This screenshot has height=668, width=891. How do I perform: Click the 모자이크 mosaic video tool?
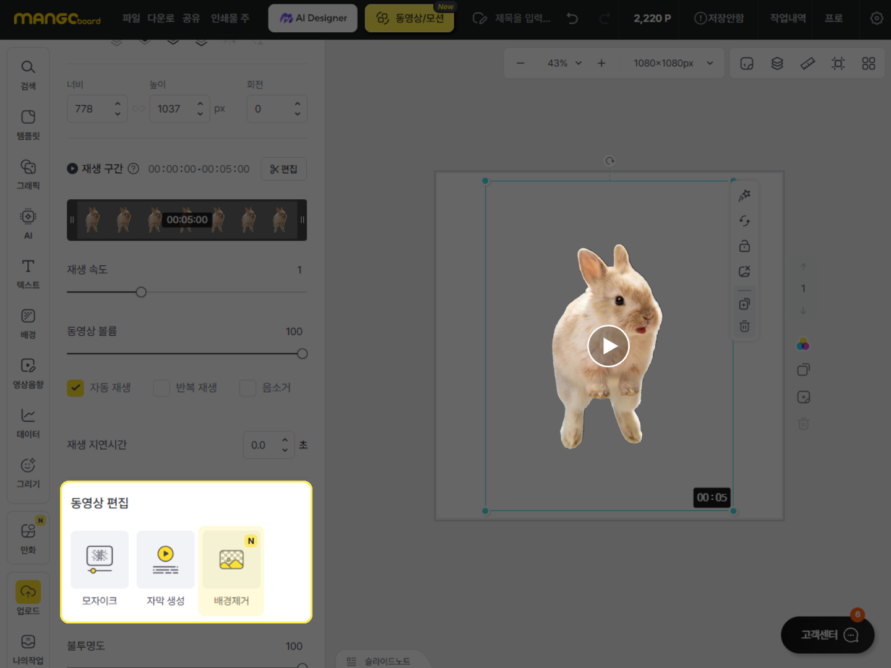(100, 568)
